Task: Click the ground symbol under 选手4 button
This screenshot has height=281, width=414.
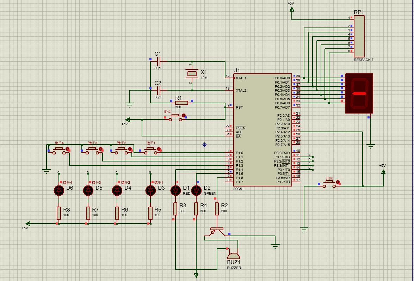Action: pos(47,171)
